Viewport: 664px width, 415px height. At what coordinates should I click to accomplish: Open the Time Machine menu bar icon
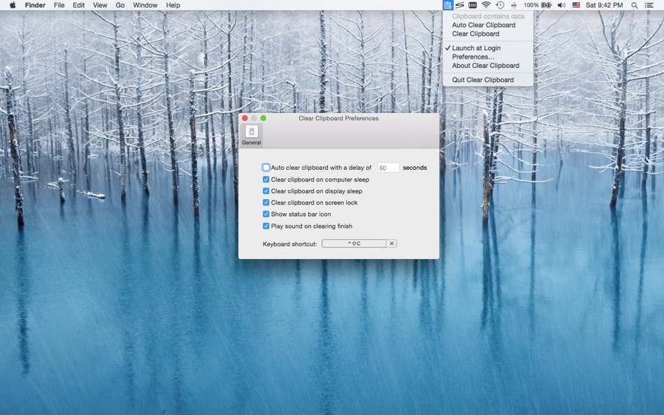(x=500, y=5)
